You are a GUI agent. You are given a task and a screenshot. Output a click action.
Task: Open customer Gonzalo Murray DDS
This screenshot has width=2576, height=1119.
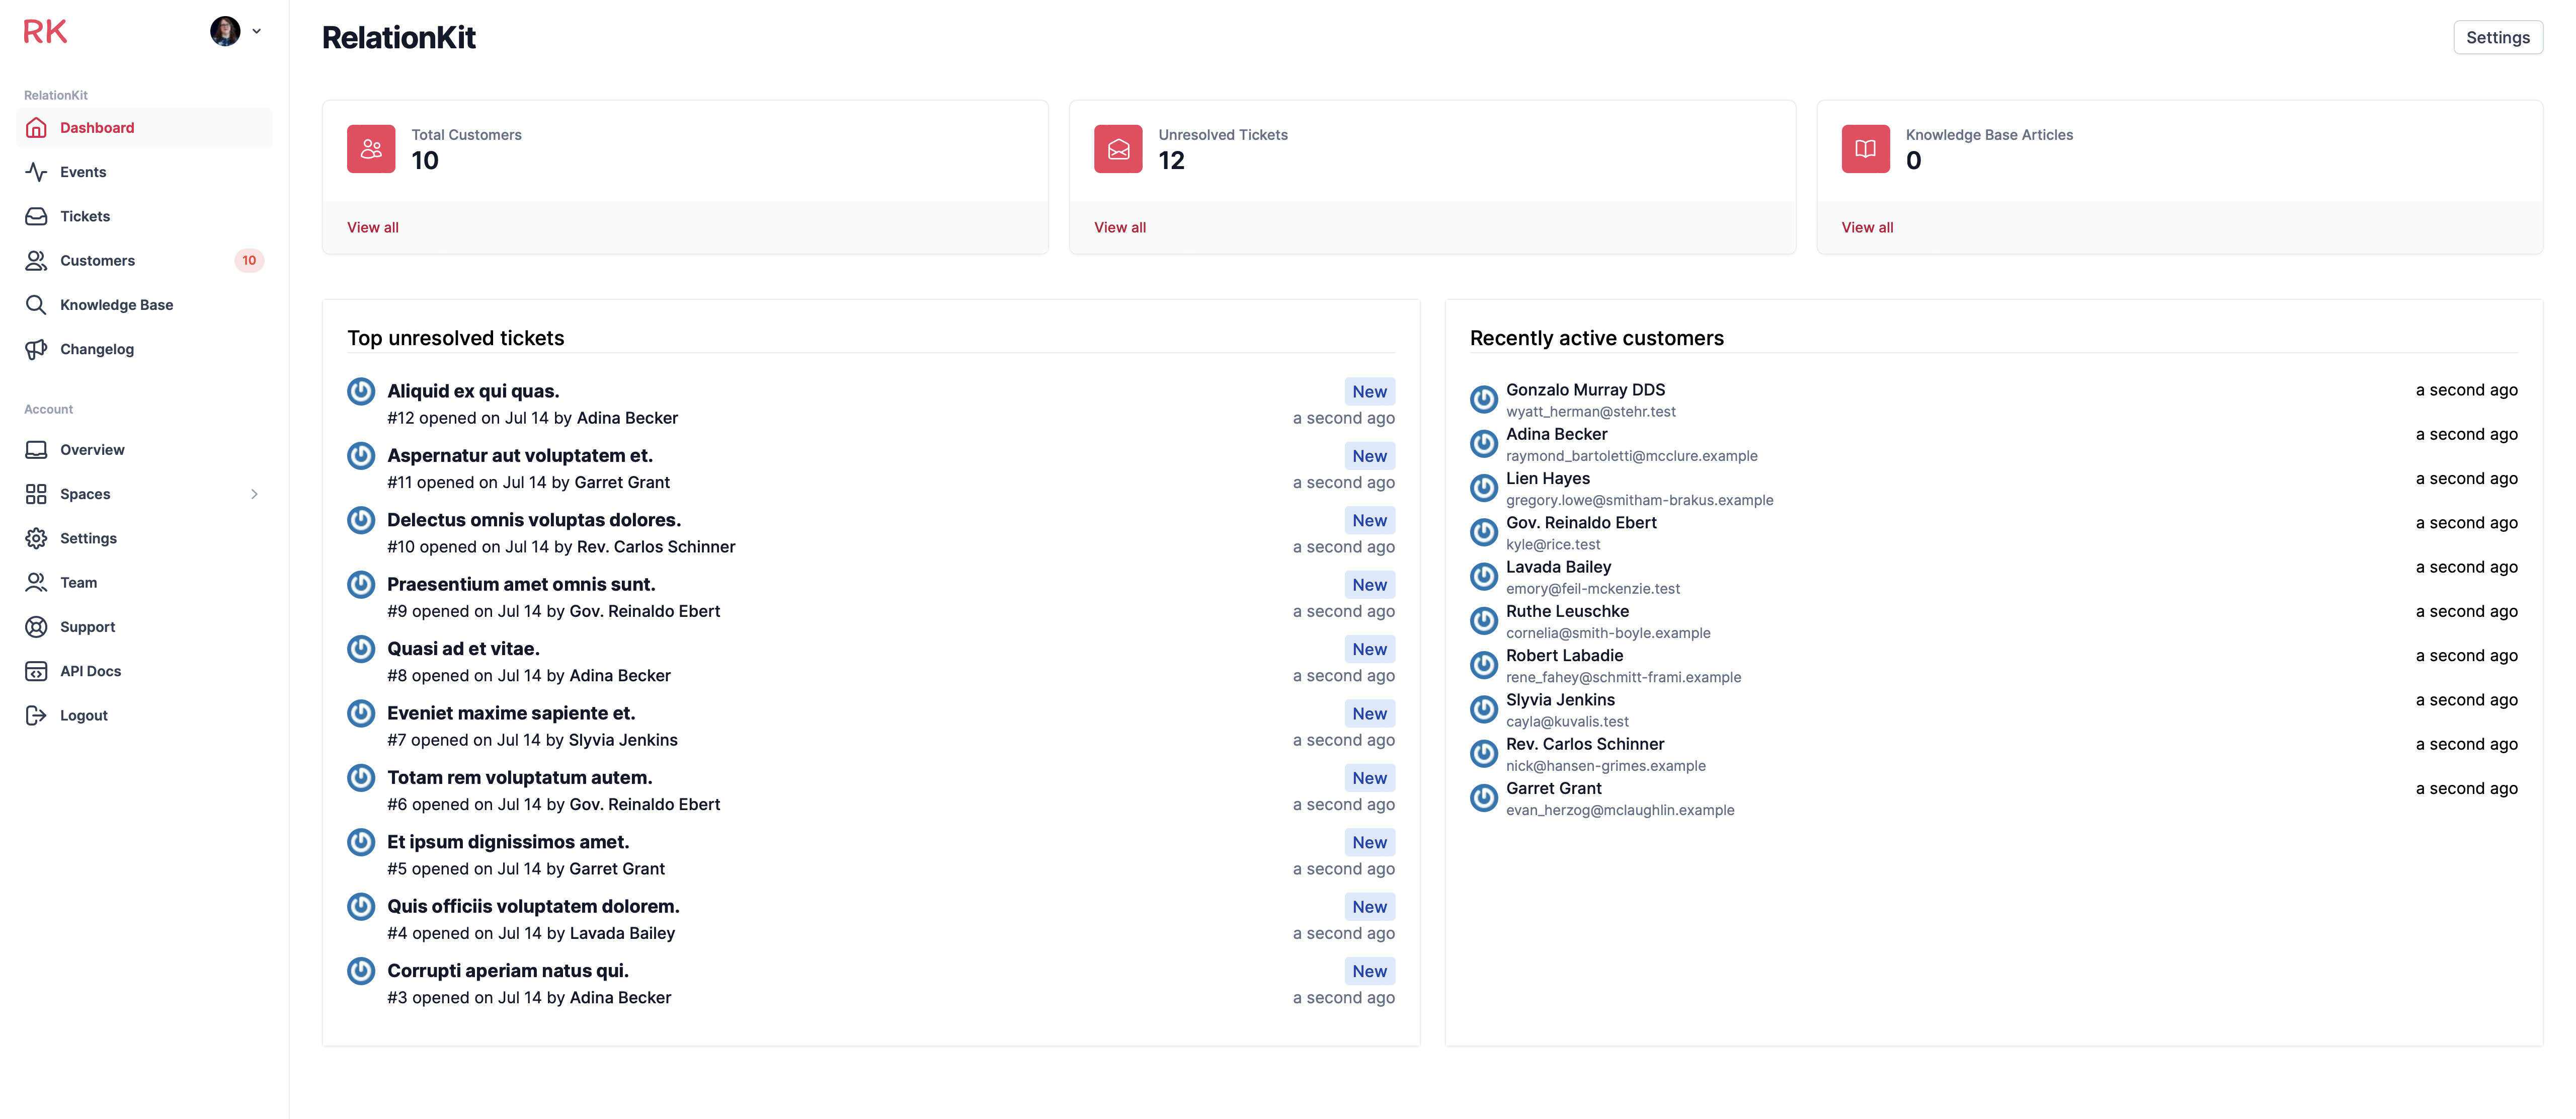pos(1585,390)
